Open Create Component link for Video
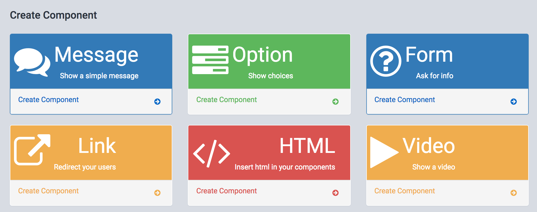Image resolution: width=537 pixels, height=212 pixels. 405,191
